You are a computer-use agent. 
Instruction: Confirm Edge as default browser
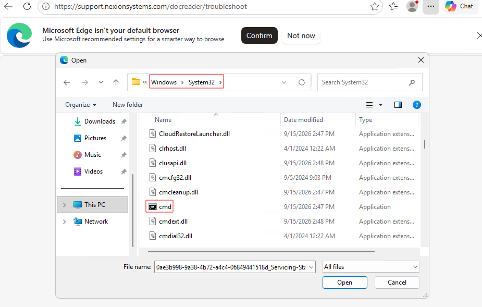259,35
